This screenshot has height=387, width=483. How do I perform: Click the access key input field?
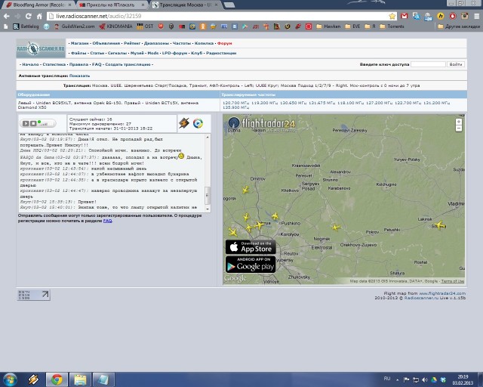coord(427,64)
